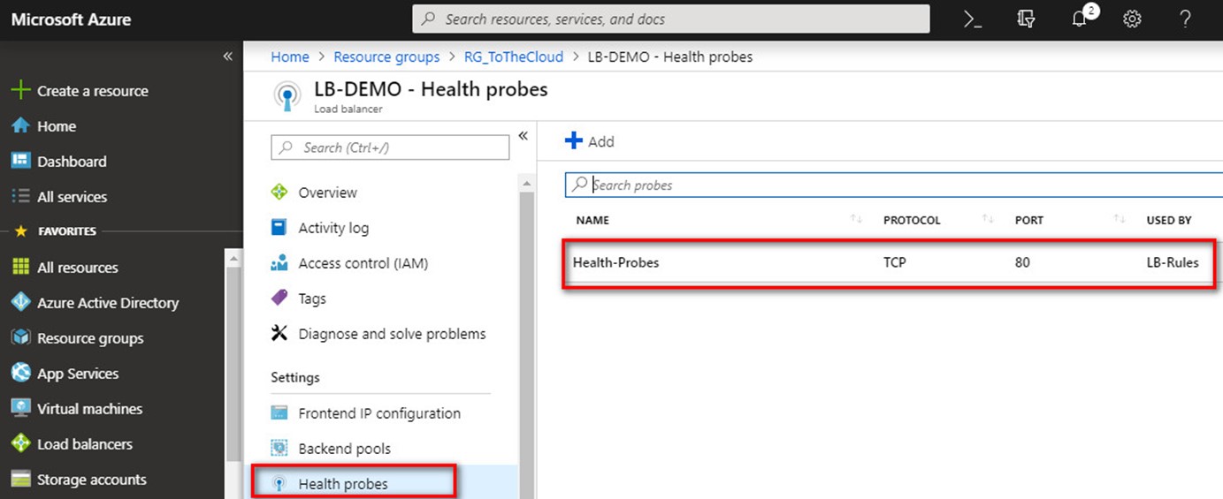1223x499 pixels.
Task: Open the Directory and subscription filter icon
Action: (1026, 19)
